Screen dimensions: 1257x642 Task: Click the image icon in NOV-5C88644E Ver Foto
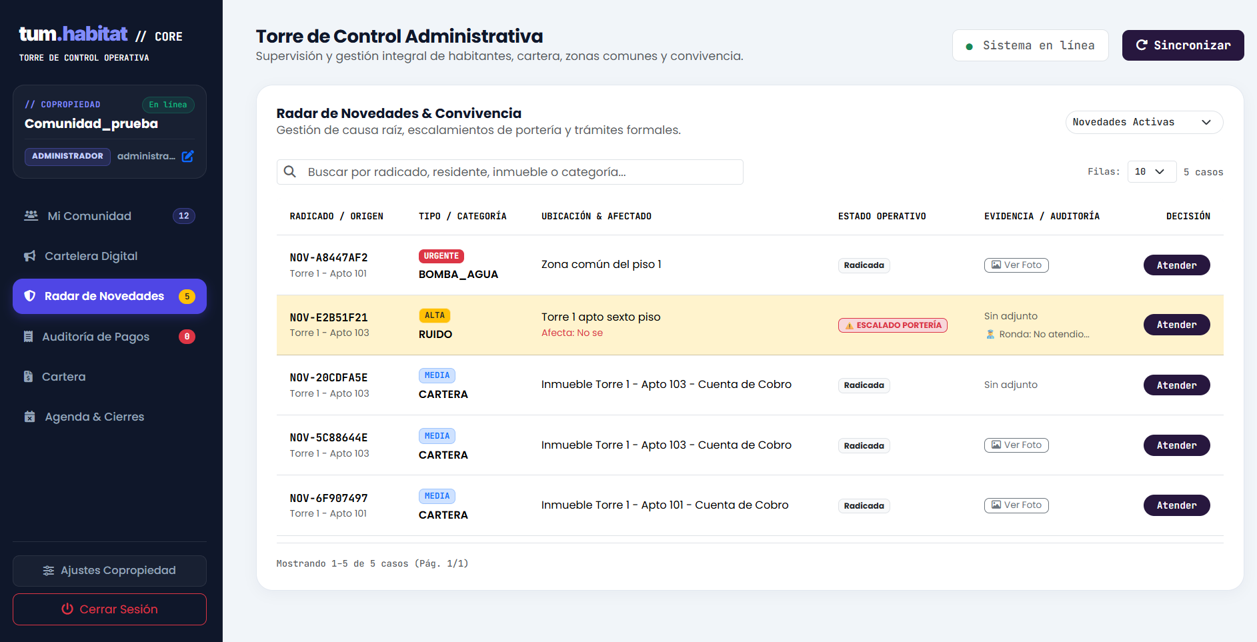click(996, 445)
